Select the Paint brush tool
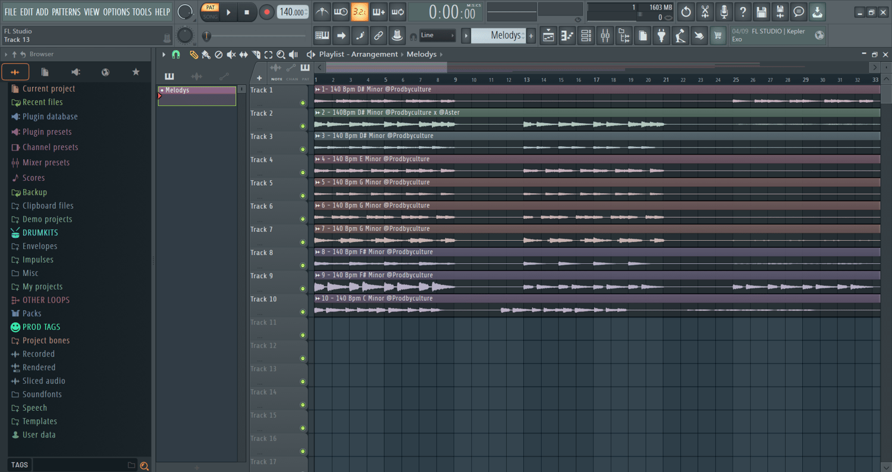This screenshot has height=472, width=892. coord(206,54)
